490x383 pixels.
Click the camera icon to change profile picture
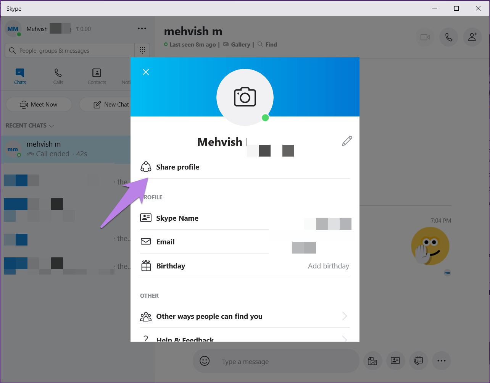[245, 97]
